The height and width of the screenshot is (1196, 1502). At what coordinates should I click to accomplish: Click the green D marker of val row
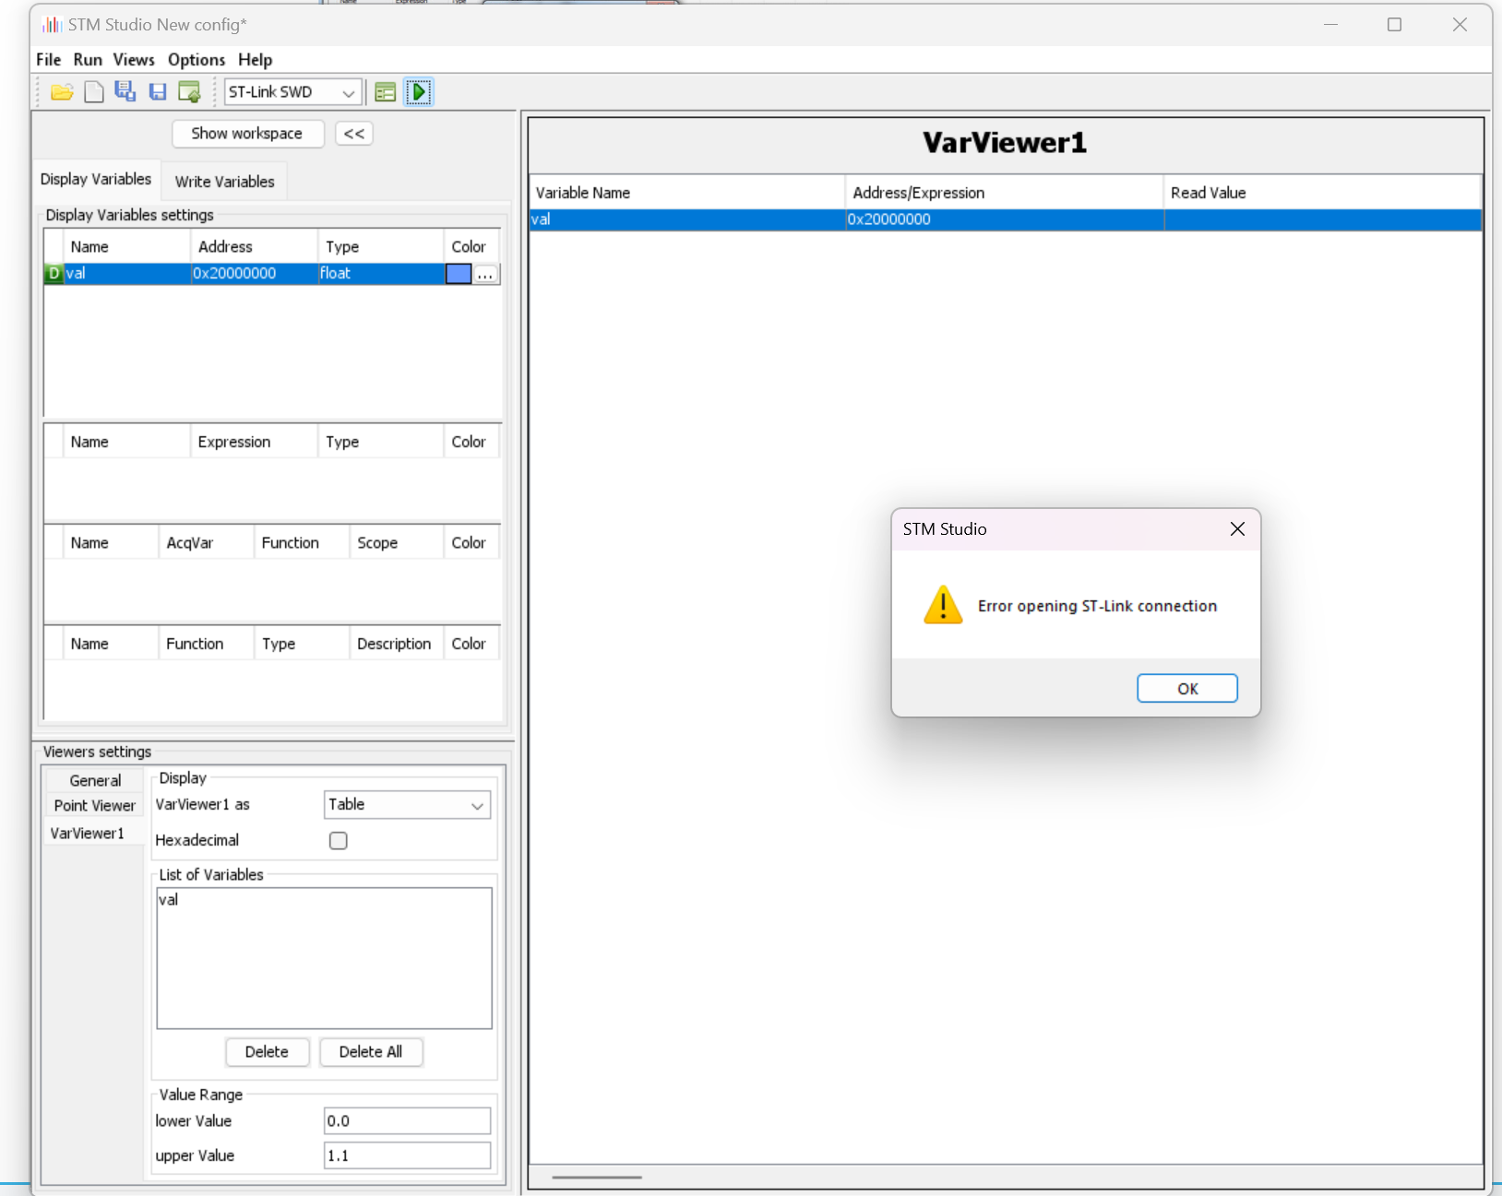tap(54, 273)
